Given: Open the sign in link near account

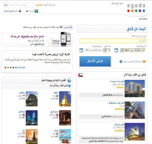Looking at the screenshot, I should 9,11.
